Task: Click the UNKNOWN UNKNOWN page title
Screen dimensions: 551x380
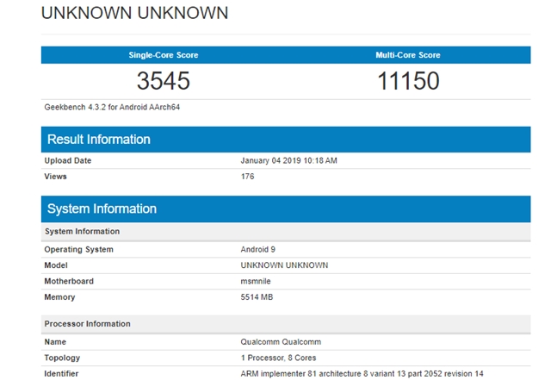Action: pyautogui.click(x=135, y=13)
